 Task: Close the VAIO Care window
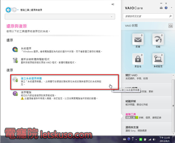(166, 3)
